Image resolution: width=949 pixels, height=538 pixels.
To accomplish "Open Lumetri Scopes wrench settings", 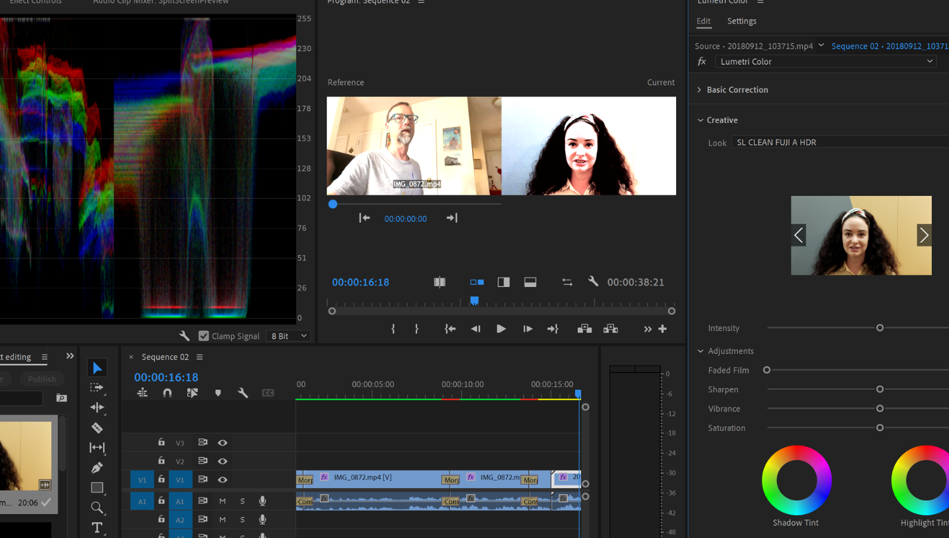I will [x=185, y=336].
